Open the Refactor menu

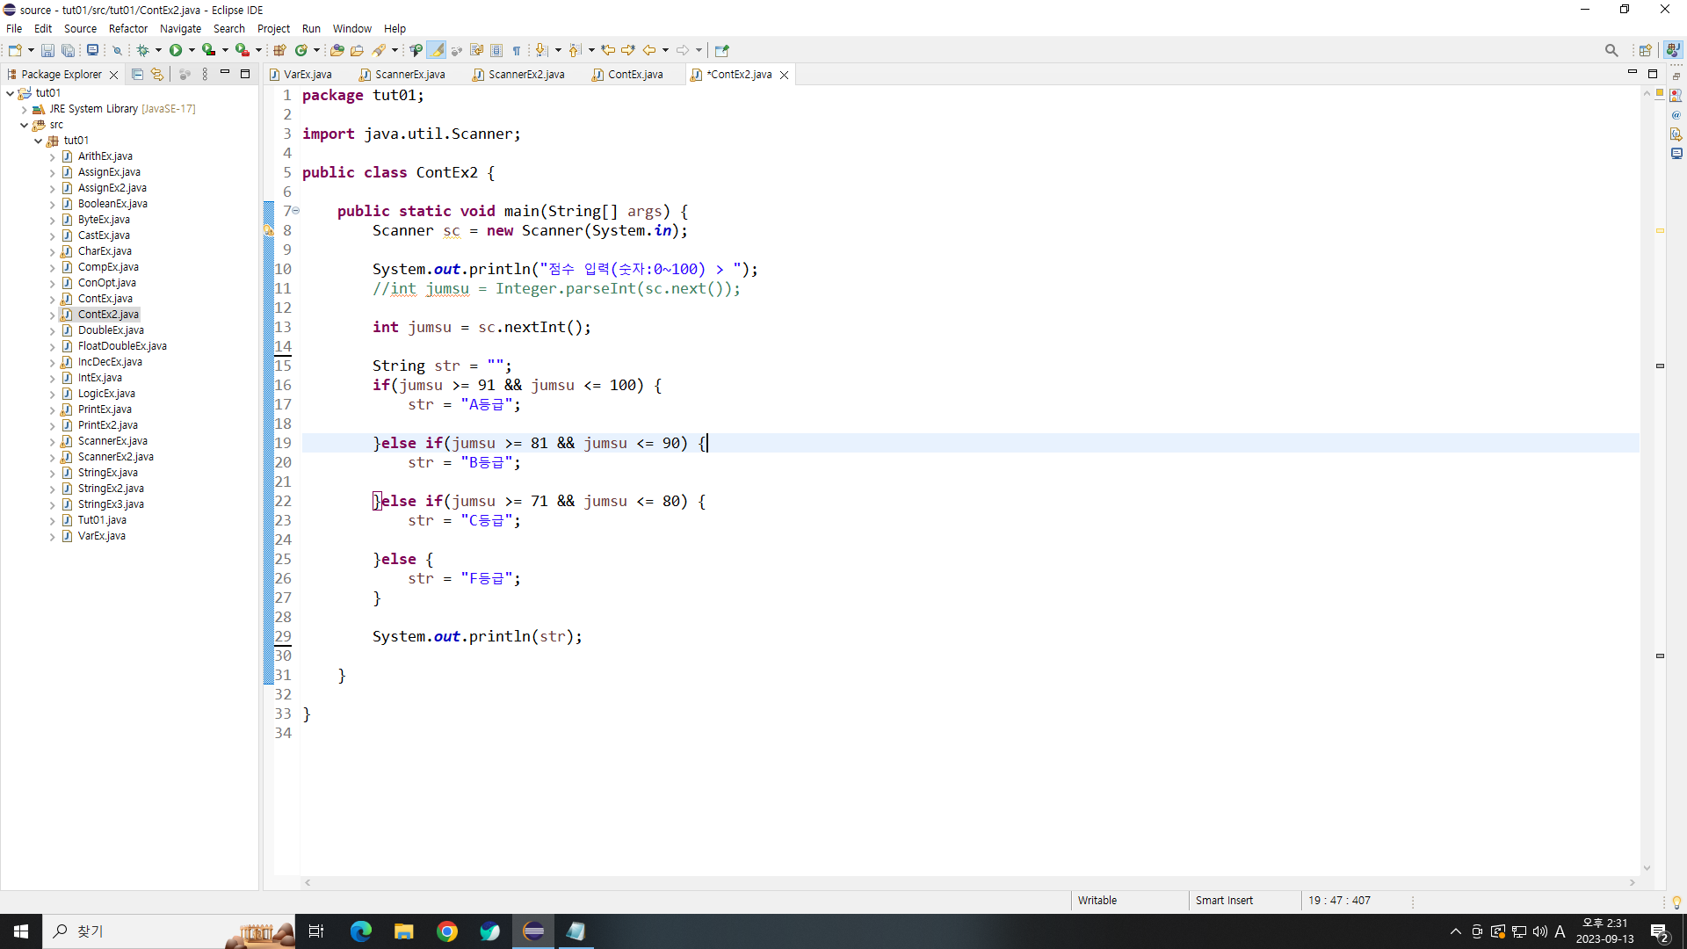point(127,28)
